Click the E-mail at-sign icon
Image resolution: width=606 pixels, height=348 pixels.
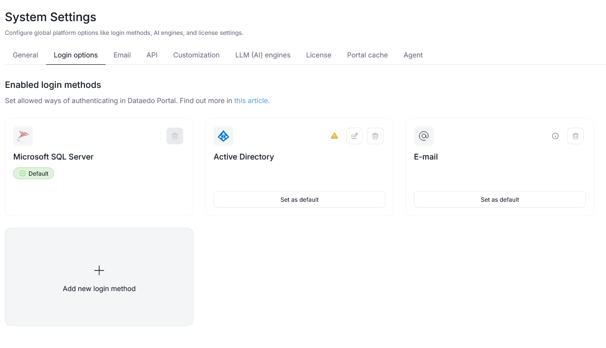tap(424, 136)
